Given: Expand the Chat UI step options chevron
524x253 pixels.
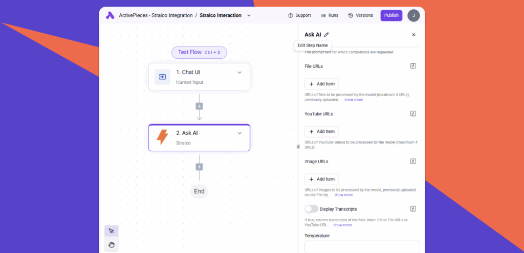Looking at the screenshot, I should point(239,73).
